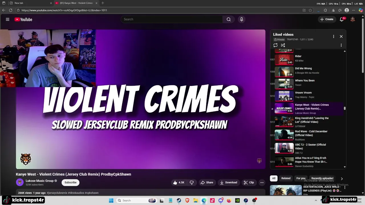Image resolution: width=365 pixels, height=205 pixels.
Task: Open Liked videos header options menu
Action: (333, 36)
